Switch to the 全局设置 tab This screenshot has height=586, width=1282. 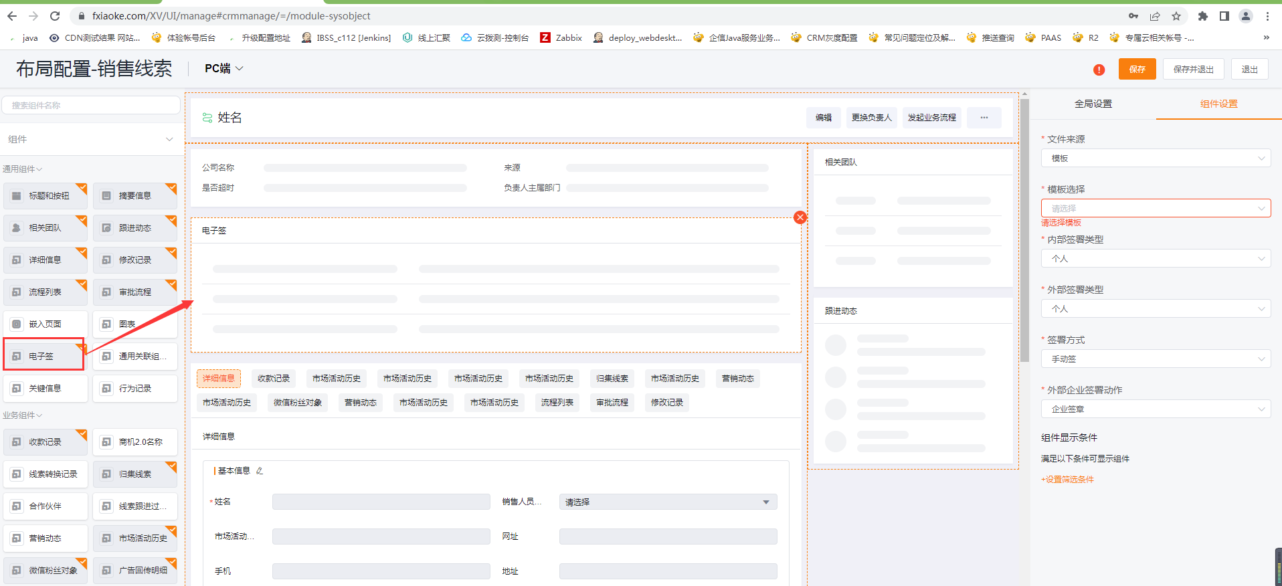(1093, 104)
